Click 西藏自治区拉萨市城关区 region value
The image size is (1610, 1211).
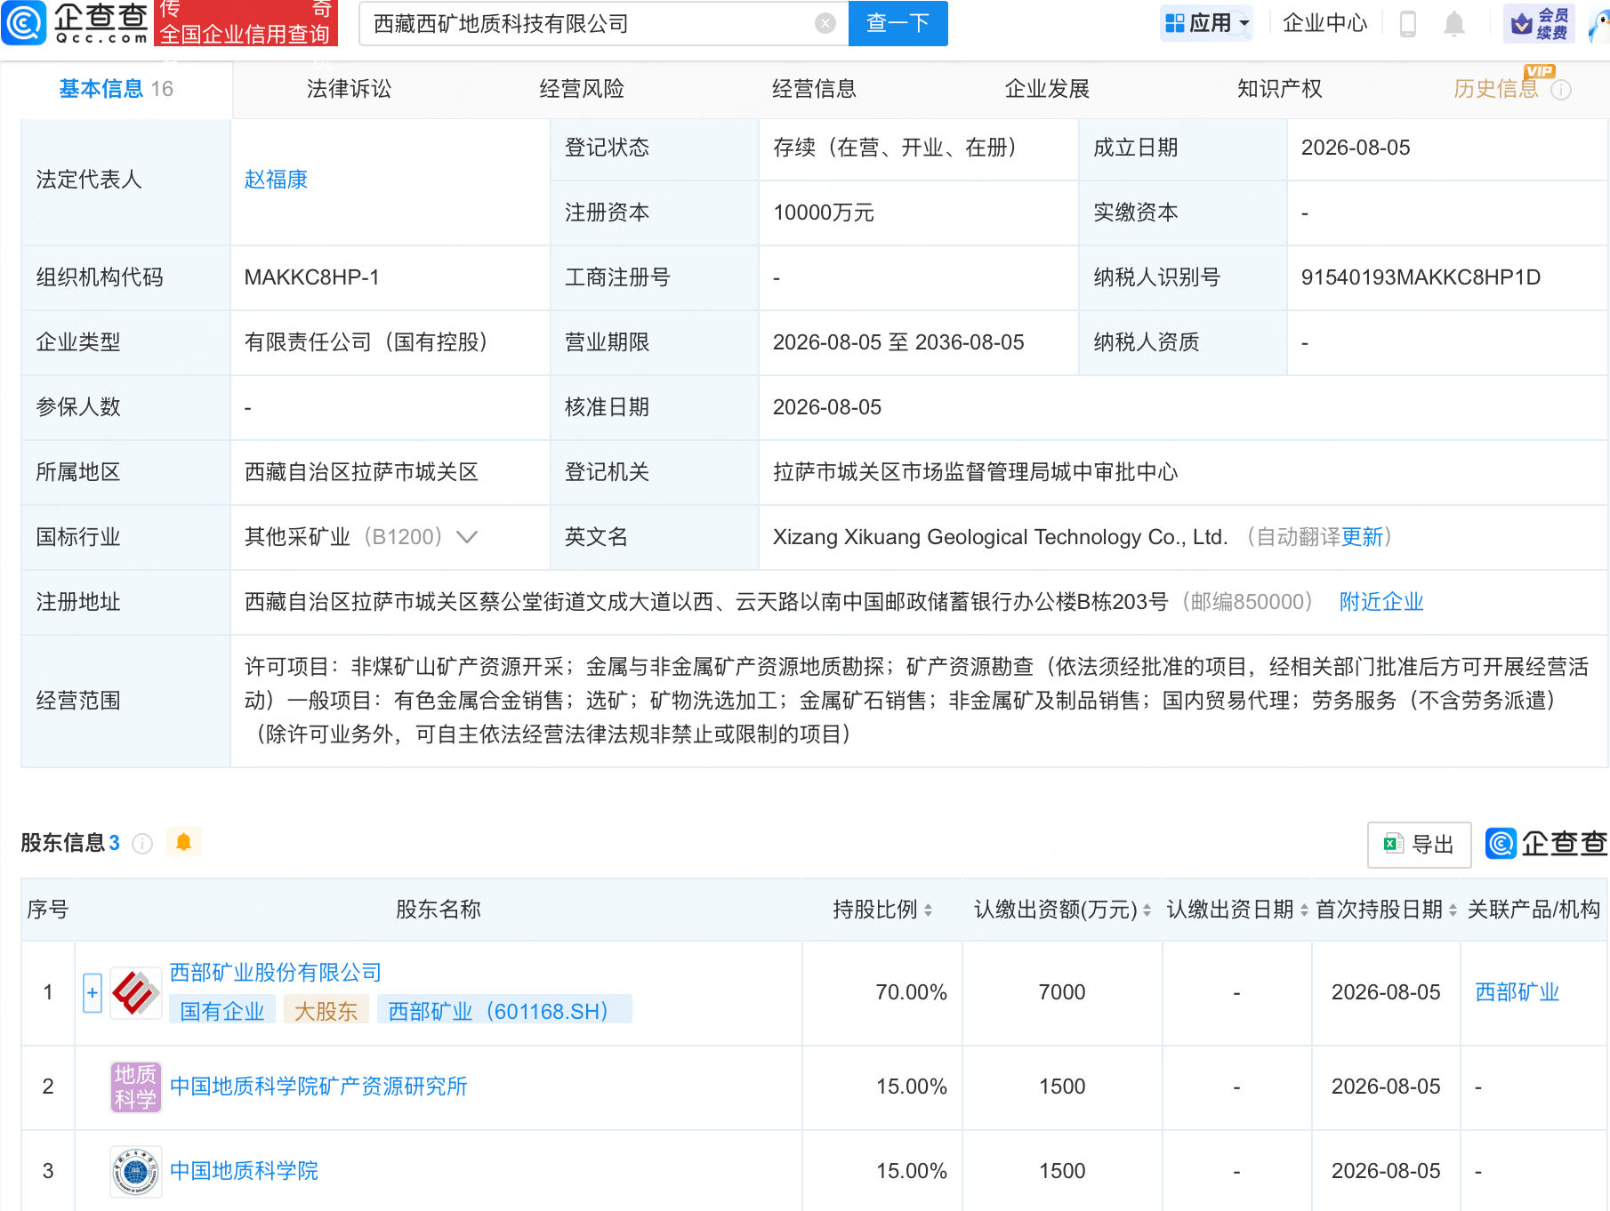361,472
